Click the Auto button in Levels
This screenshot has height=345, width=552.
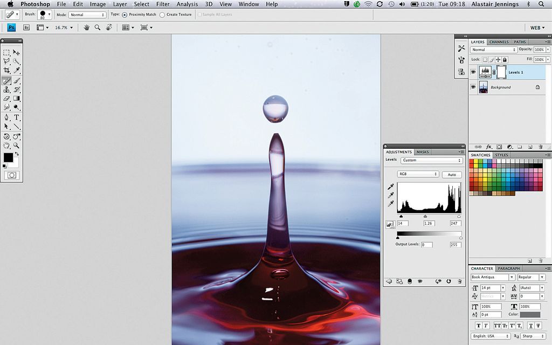[x=452, y=174]
